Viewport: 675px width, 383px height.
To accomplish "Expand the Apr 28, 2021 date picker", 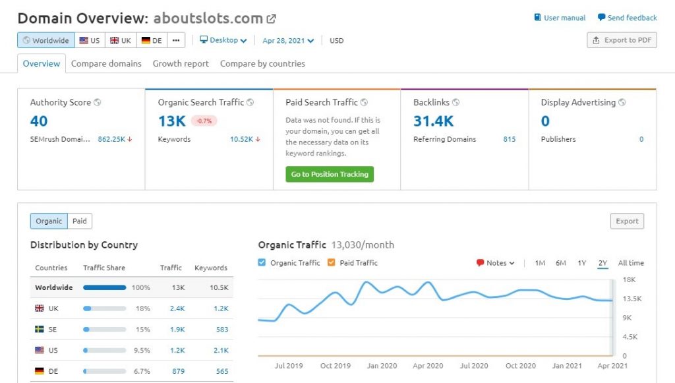I will [x=288, y=41].
